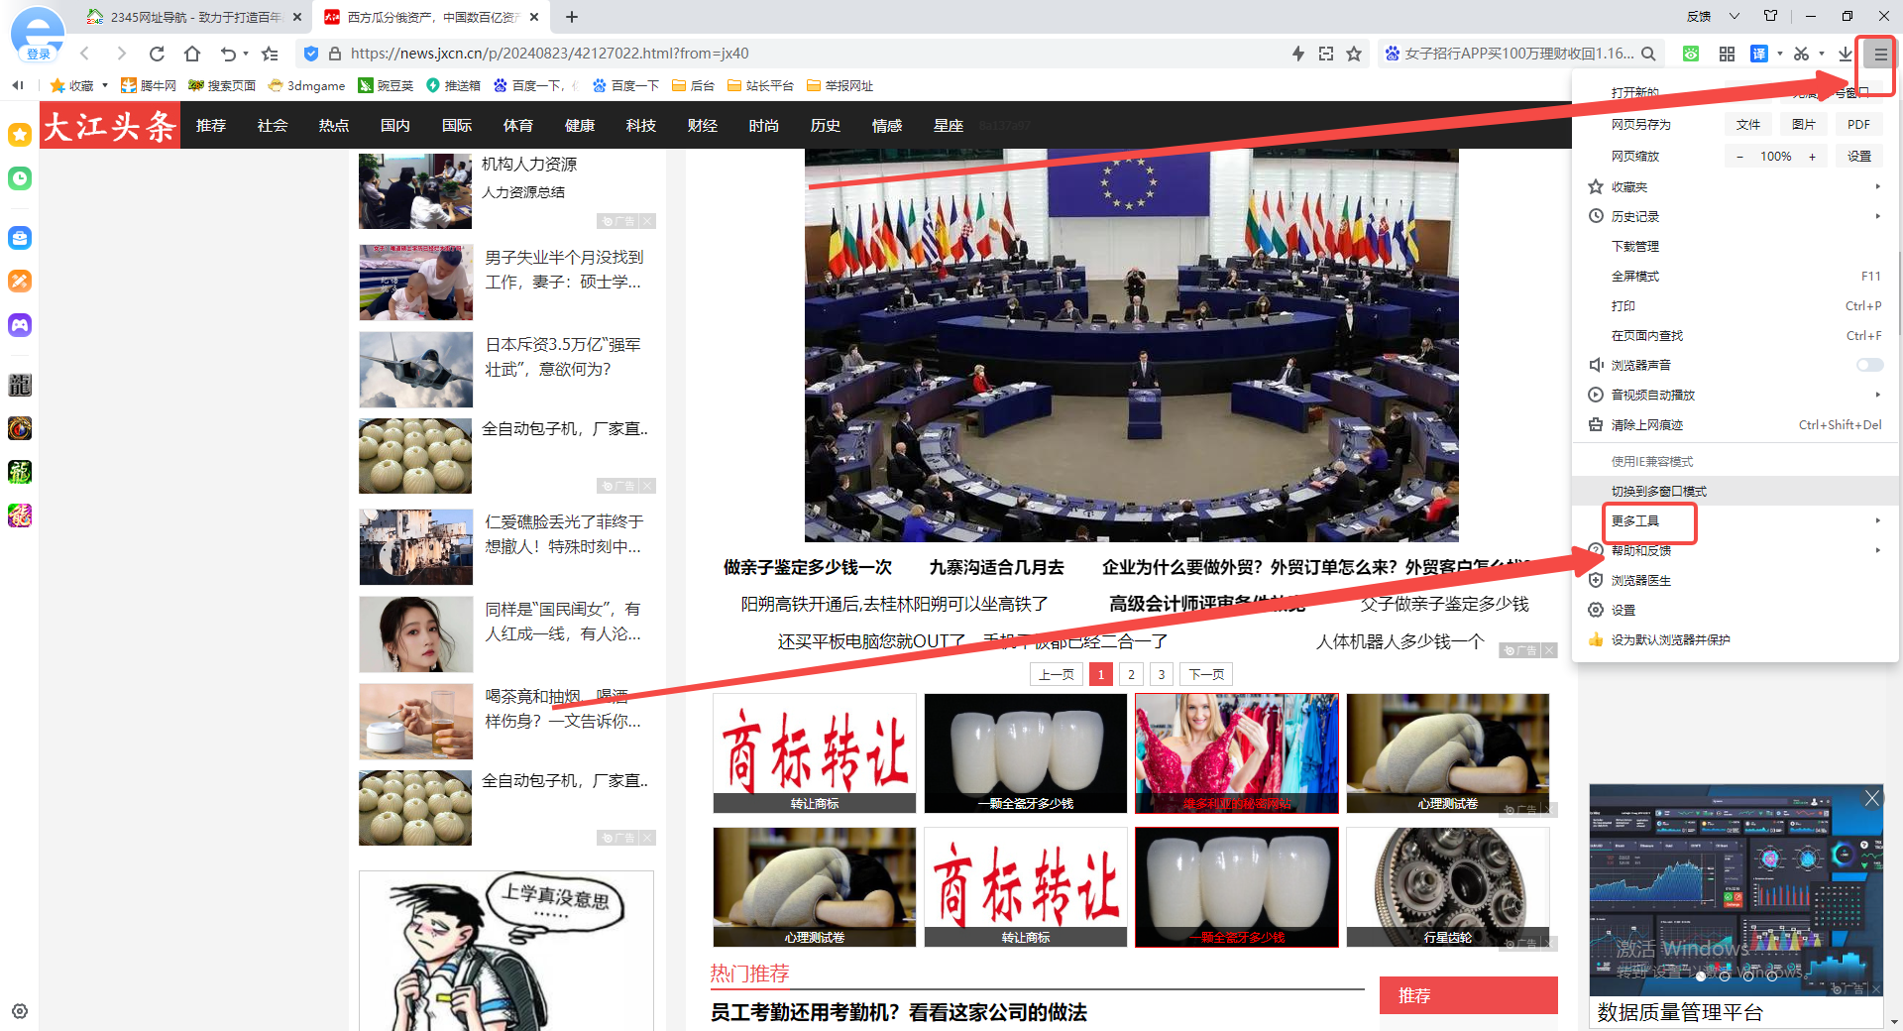Click the search magnifier icon
The image size is (1903, 1031).
point(1648,54)
